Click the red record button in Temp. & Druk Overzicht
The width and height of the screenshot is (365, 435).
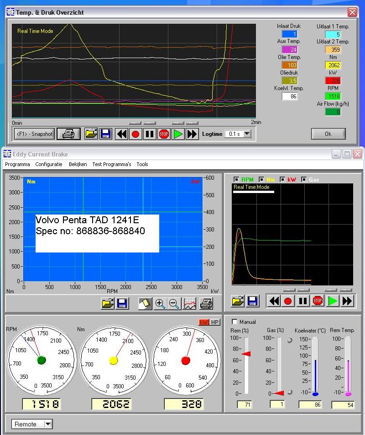click(136, 134)
